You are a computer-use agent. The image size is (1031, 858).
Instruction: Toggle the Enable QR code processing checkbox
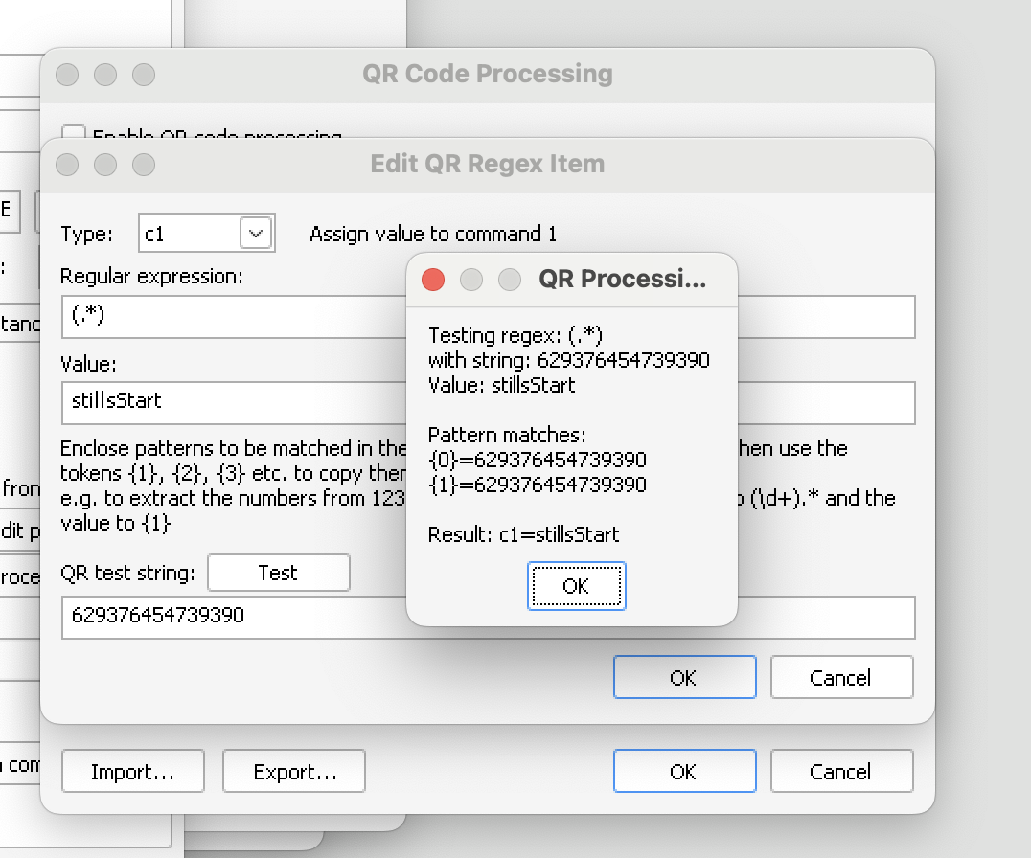(x=74, y=134)
